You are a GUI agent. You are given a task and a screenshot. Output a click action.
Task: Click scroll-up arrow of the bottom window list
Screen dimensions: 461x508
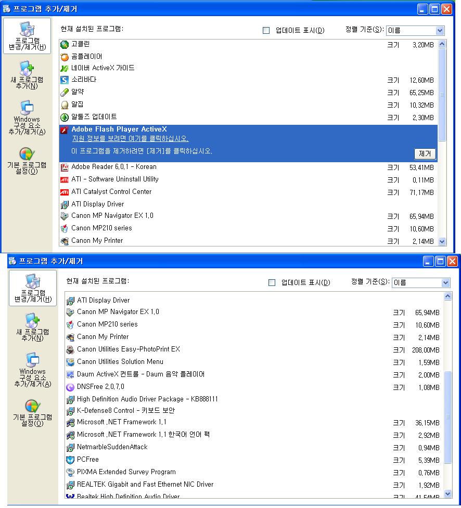[447, 296]
